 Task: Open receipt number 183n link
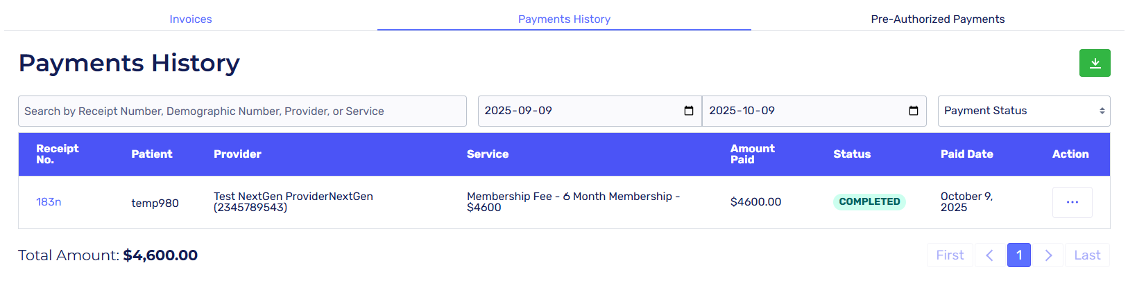point(49,202)
